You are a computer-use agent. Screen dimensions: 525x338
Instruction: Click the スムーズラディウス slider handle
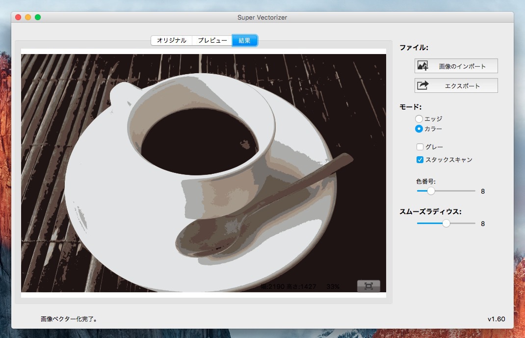coord(446,223)
